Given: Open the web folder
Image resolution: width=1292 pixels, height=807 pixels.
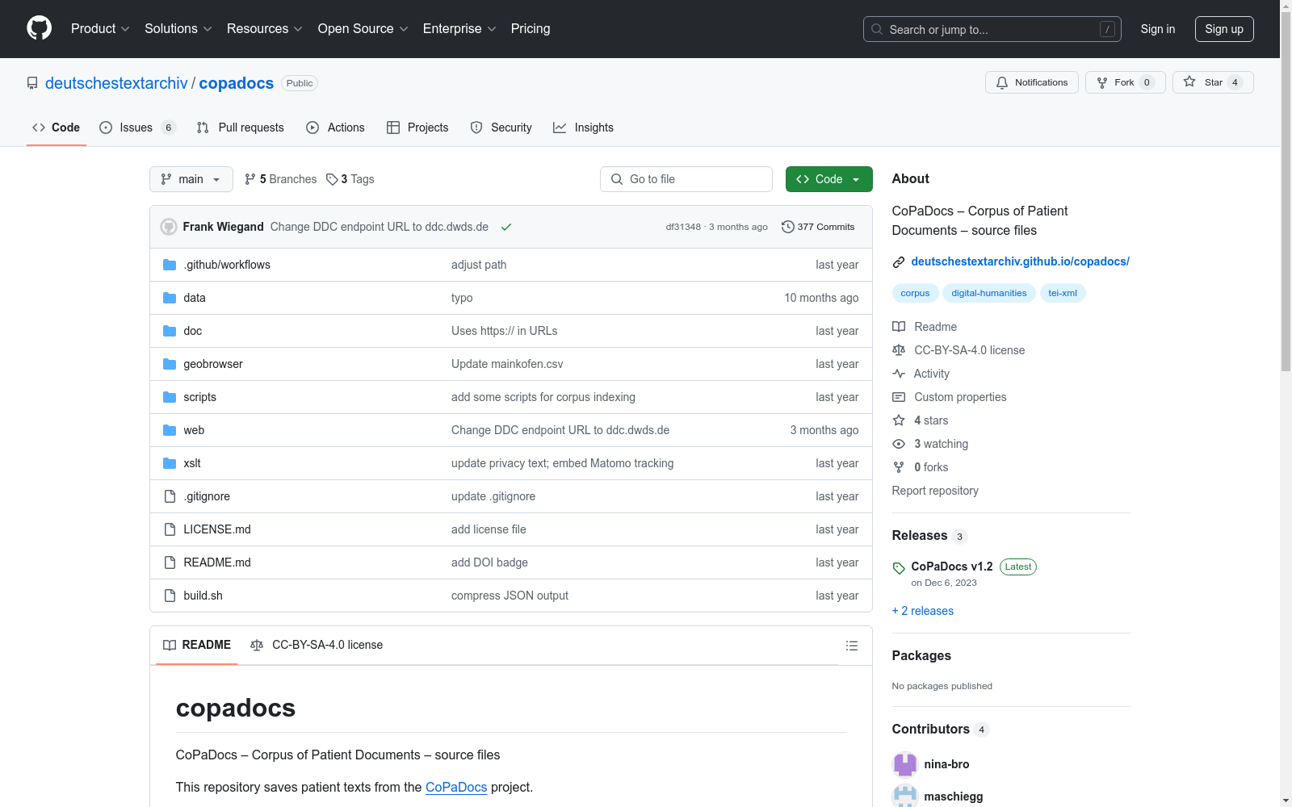Looking at the screenshot, I should [x=194, y=430].
